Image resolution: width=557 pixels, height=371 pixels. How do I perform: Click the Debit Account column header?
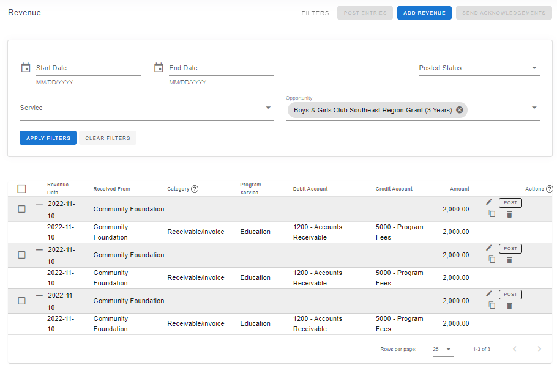(x=310, y=189)
